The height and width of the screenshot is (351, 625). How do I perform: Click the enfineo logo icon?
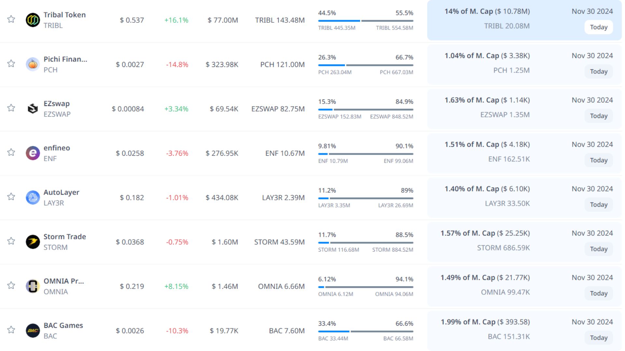click(33, 153)
